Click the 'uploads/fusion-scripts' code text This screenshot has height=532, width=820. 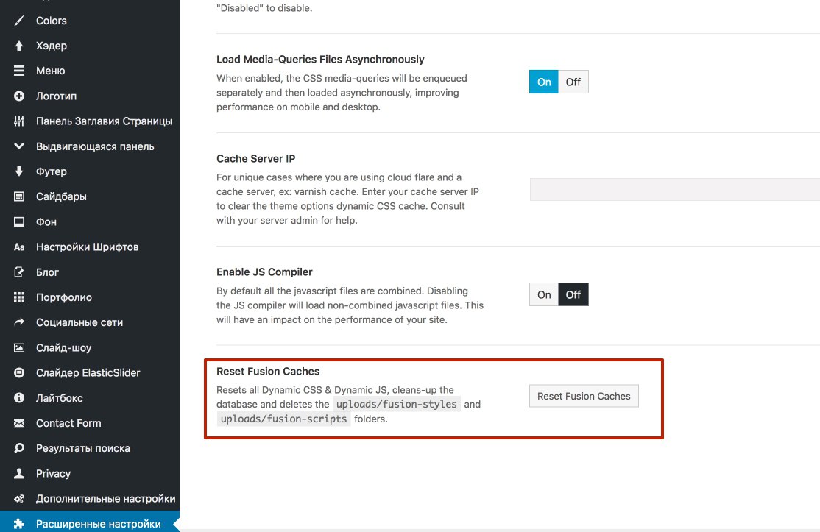[x=283, y=419]
